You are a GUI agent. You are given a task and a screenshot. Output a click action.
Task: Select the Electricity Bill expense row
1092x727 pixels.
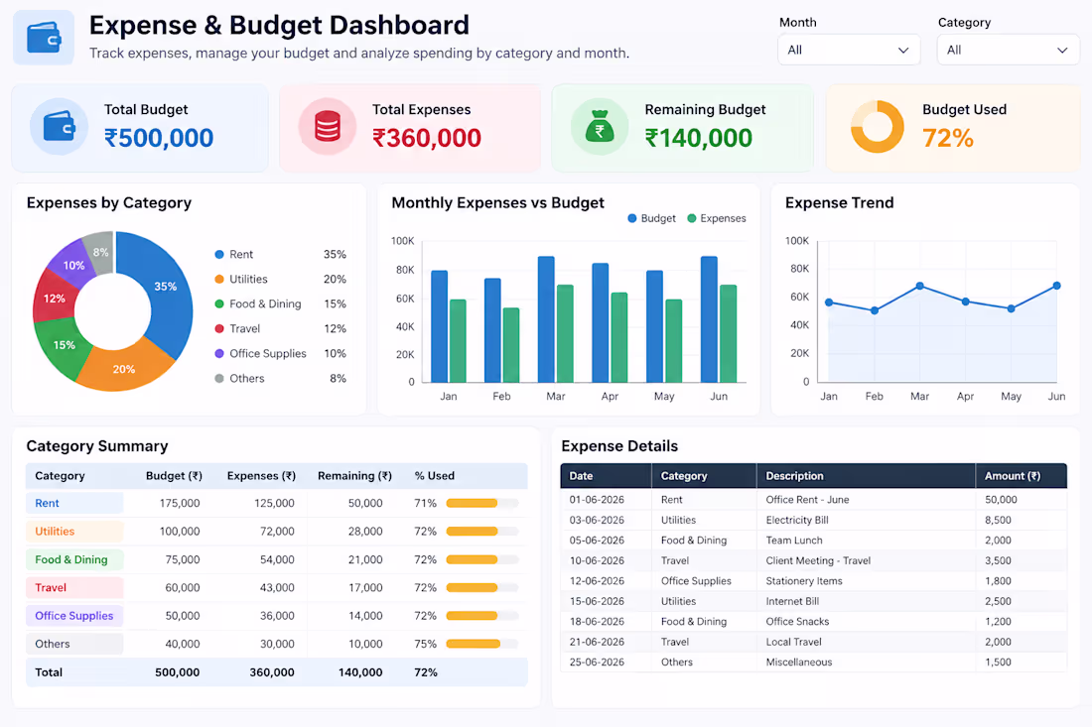click(813, 520)
